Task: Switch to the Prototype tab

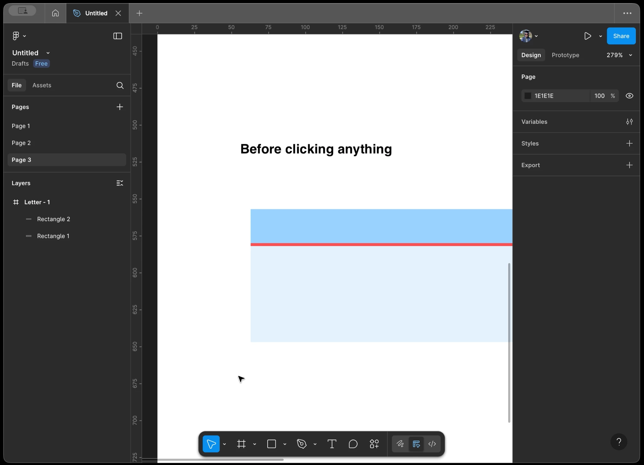Action: tap(565, 55)
